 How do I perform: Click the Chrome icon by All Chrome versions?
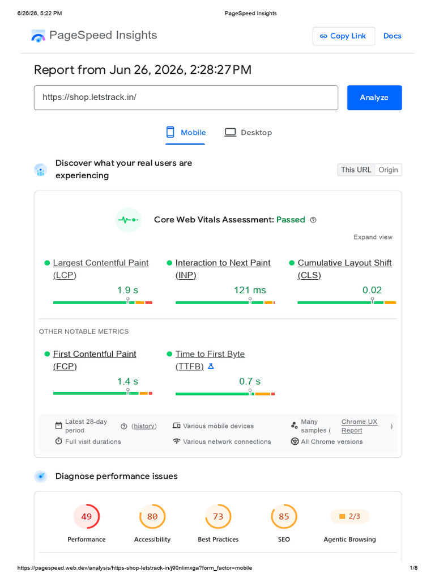click(295, 441)
